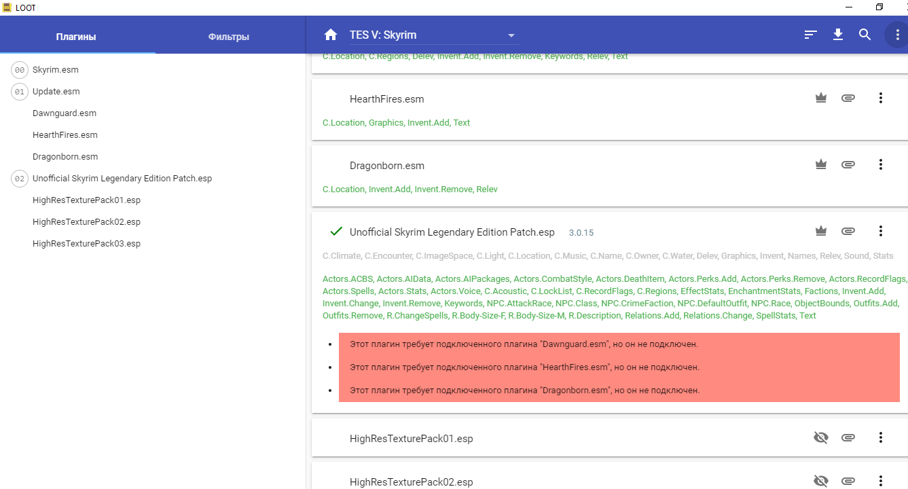
Task: Switch to the Плагины tab
Action: point(76,37)
